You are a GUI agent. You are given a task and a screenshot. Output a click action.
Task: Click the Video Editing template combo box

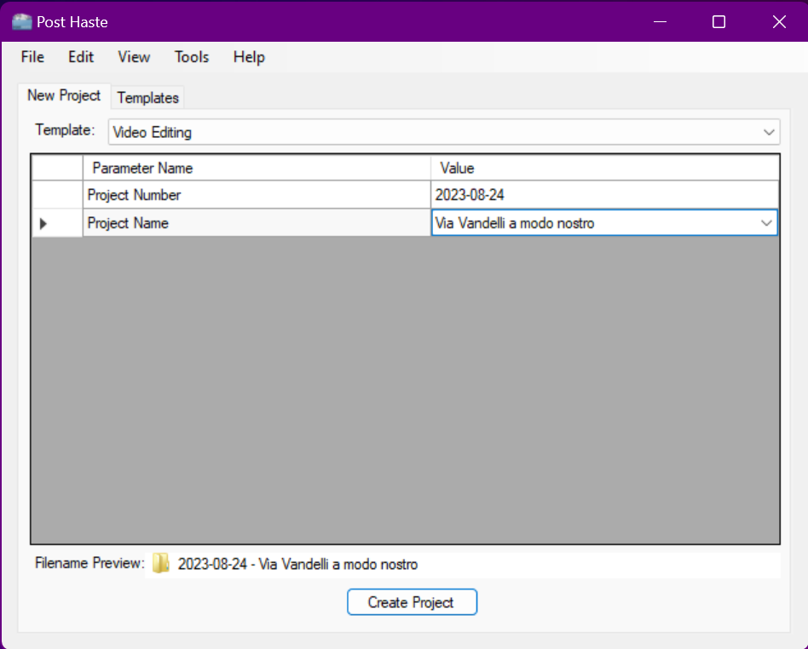point(444,132)
